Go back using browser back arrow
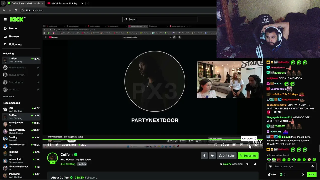This screenshot has width=320, height=180. click(4, 10)
